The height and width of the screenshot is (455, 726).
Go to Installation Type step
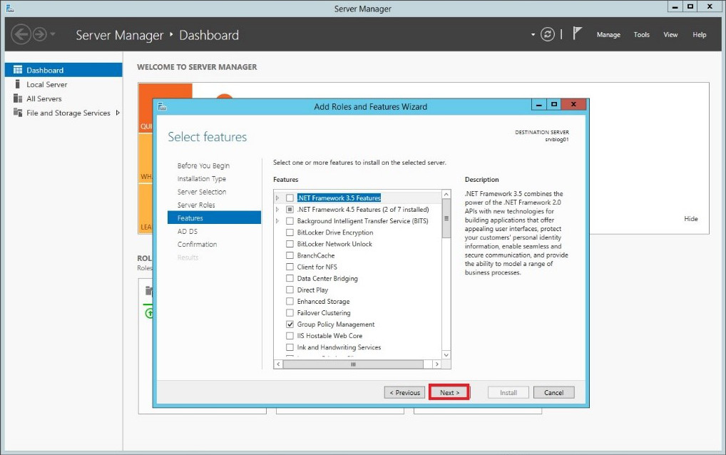[x=201, y=179]
